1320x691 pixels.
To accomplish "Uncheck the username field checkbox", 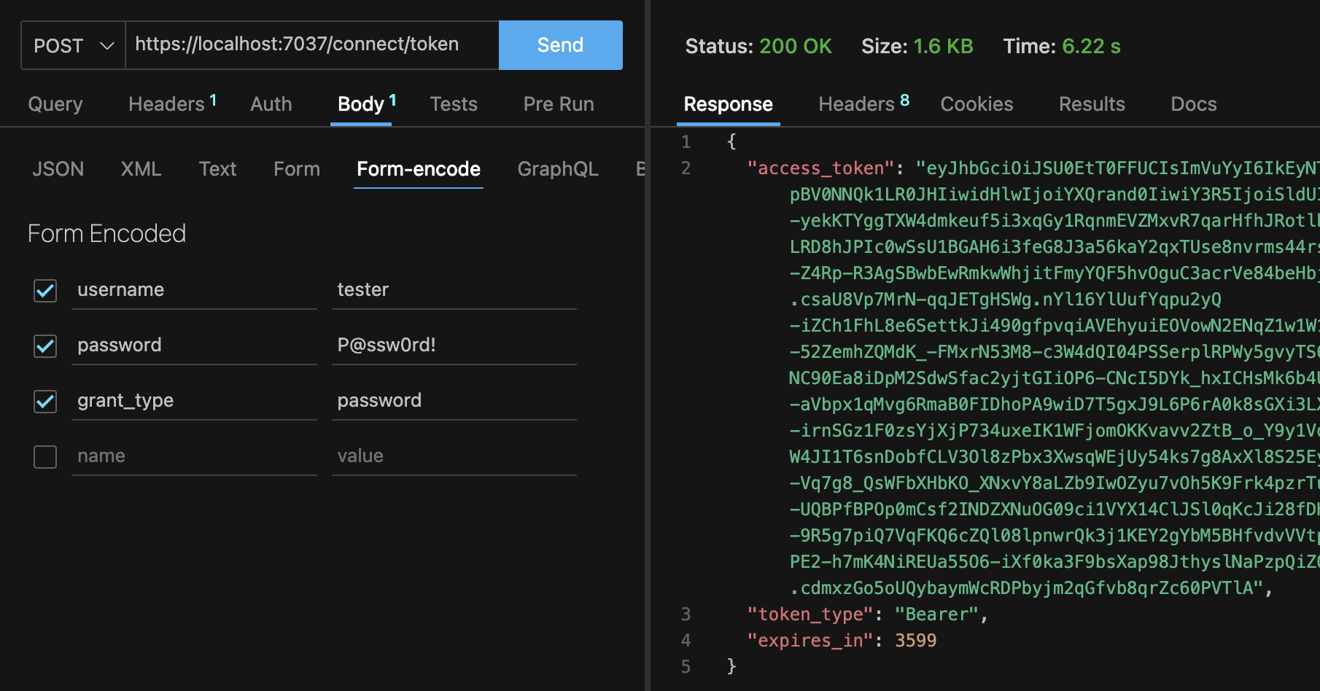I will coord(45,291).
